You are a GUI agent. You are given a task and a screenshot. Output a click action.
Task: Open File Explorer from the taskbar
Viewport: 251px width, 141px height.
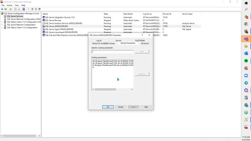[x=246, y=46]
